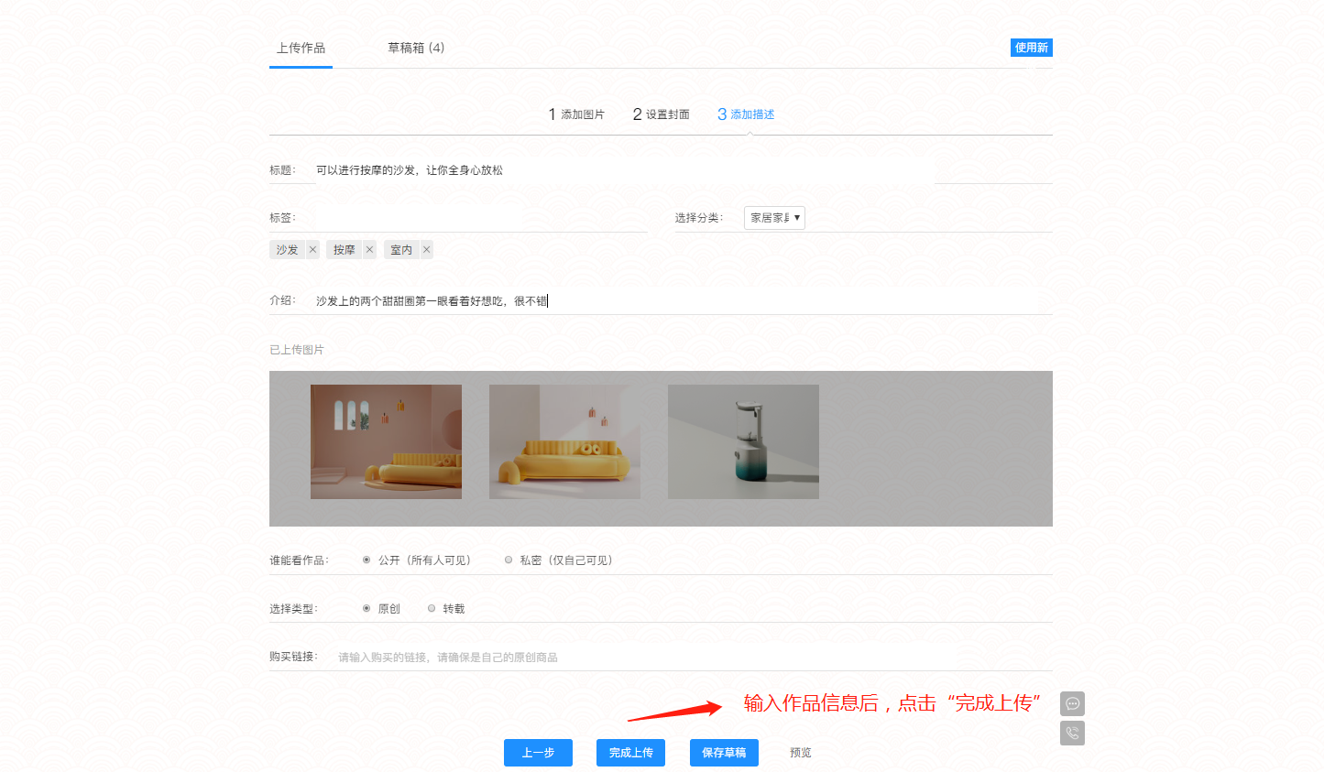Screen dimensions: 1324x772
Task: Click the 完成上传 button
Action: tap(630, 752)
